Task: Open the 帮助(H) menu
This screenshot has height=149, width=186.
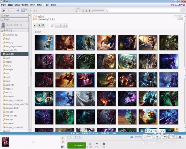Action: (x=53, y=5)
